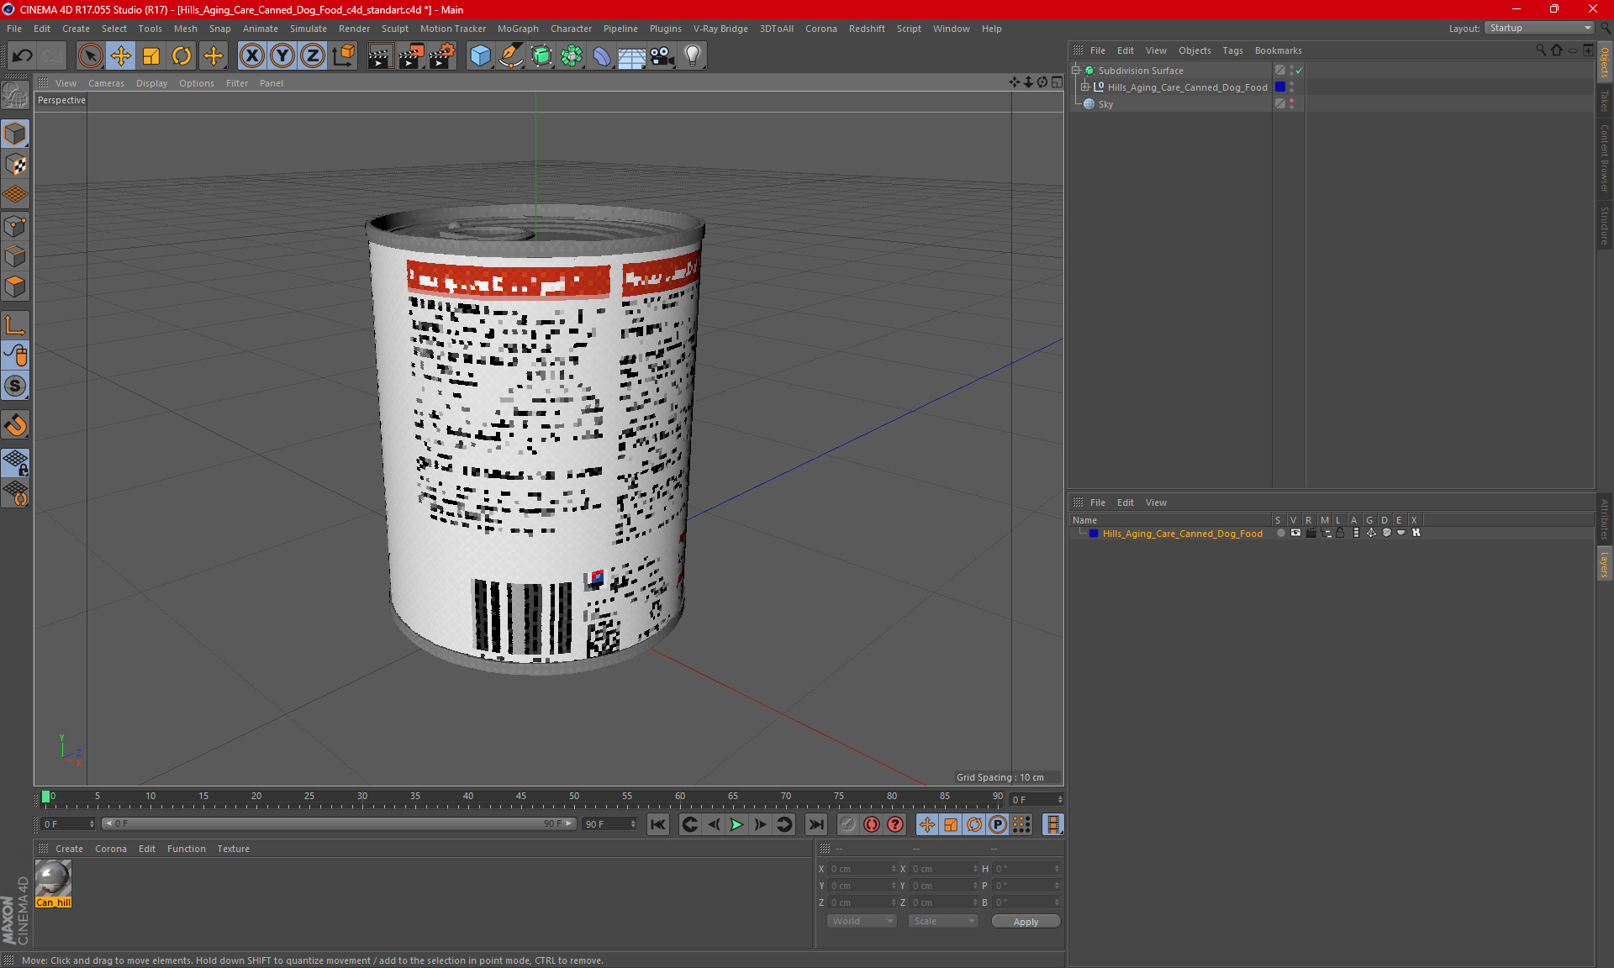Screen dimensions: 1614x968
Task: Select the Can_hill material thumbnail
Action: tap(53, 879)
